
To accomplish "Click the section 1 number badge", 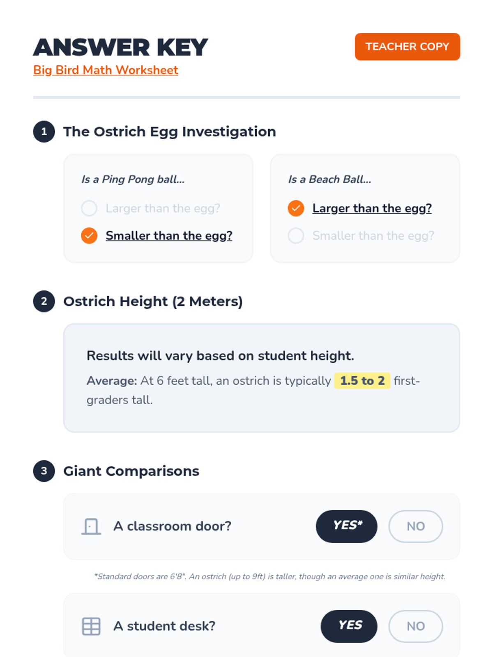I will [44, 132].
